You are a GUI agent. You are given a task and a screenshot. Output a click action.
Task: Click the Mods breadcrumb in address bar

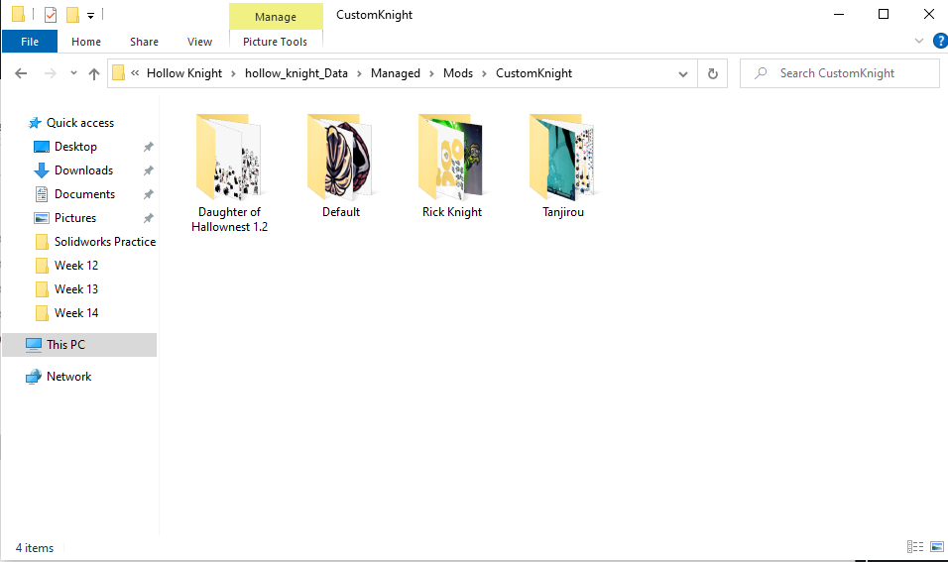(458, 73)
